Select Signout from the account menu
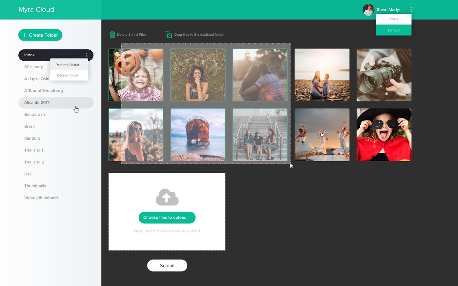 393,30
